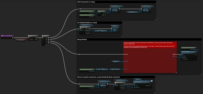Click For Each Loop Completed pin in Remove section
This screenshot has height=94, width=203.
(125, 89)
